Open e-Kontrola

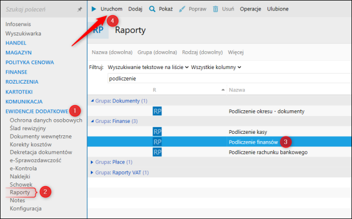coord(23,168)
